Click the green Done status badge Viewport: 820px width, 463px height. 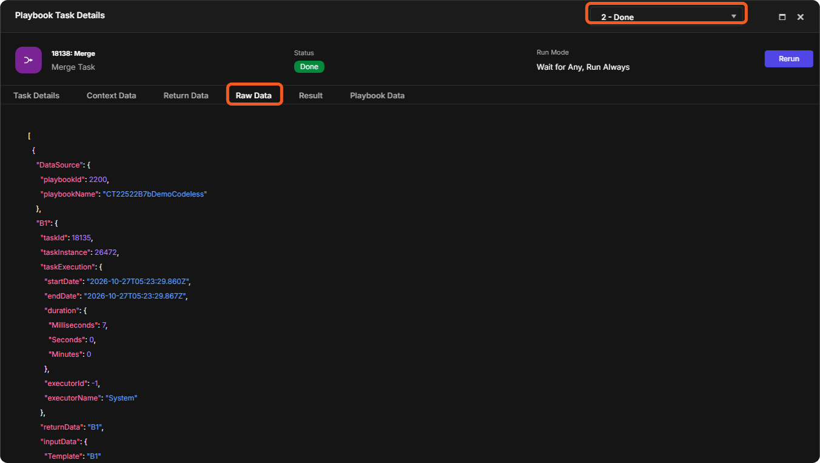point(309,67)
